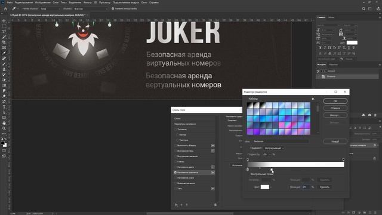
Task: Switch to the Абзац tab
Action: pos(331,17)
